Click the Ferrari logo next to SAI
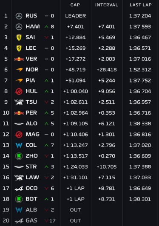This screenshot has width=159, height=226. (19, 37)
